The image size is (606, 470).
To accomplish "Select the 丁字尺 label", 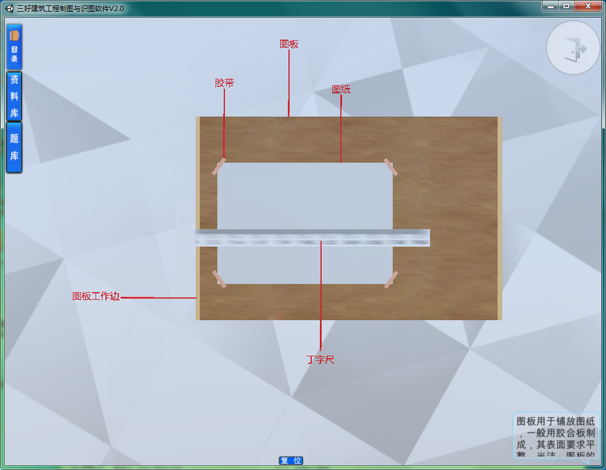I will point(320,360).
